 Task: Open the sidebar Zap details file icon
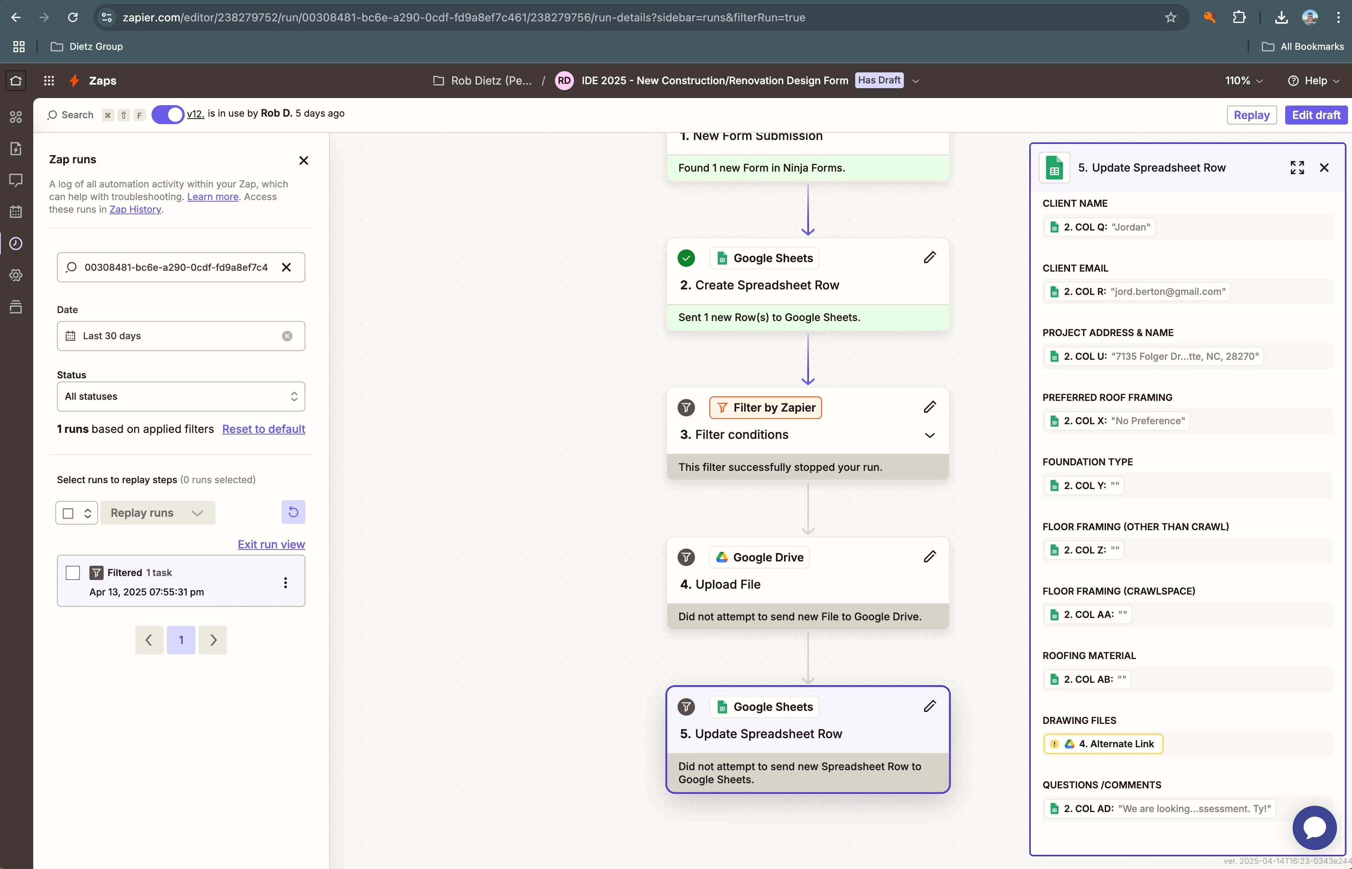[x=16, y=148]
